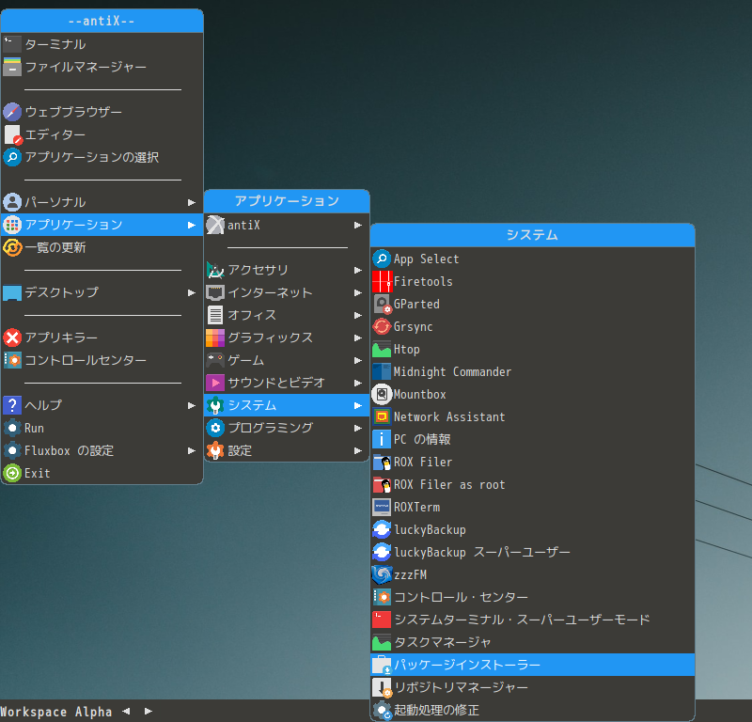Click the red Firetools icon
This screenshot has width=752, height=722.
pos(382,282)
